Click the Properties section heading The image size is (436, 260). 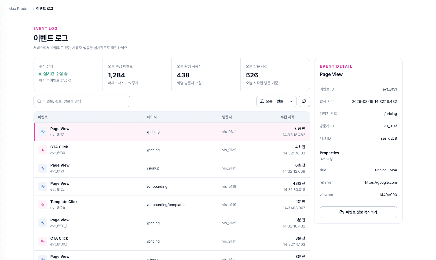(x=329, y=153)
